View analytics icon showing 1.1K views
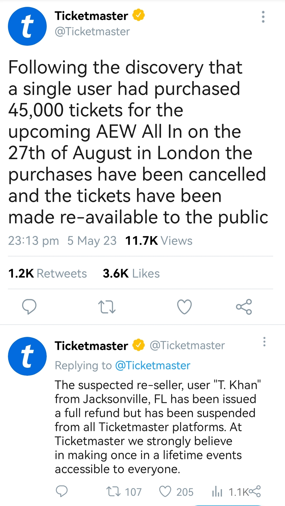The height and width of the screenshot is (506, 285). click(x=217, y=492)
